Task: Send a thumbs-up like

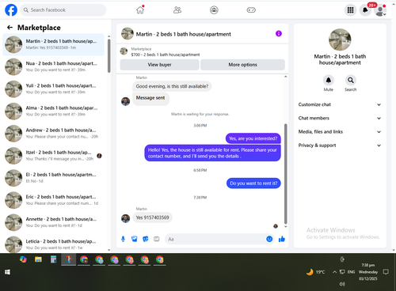Action: [x=282, y=239]
